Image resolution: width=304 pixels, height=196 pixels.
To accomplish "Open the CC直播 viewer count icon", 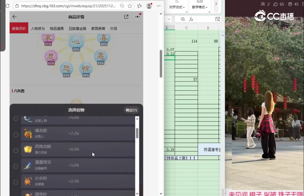I will [263, 4].
